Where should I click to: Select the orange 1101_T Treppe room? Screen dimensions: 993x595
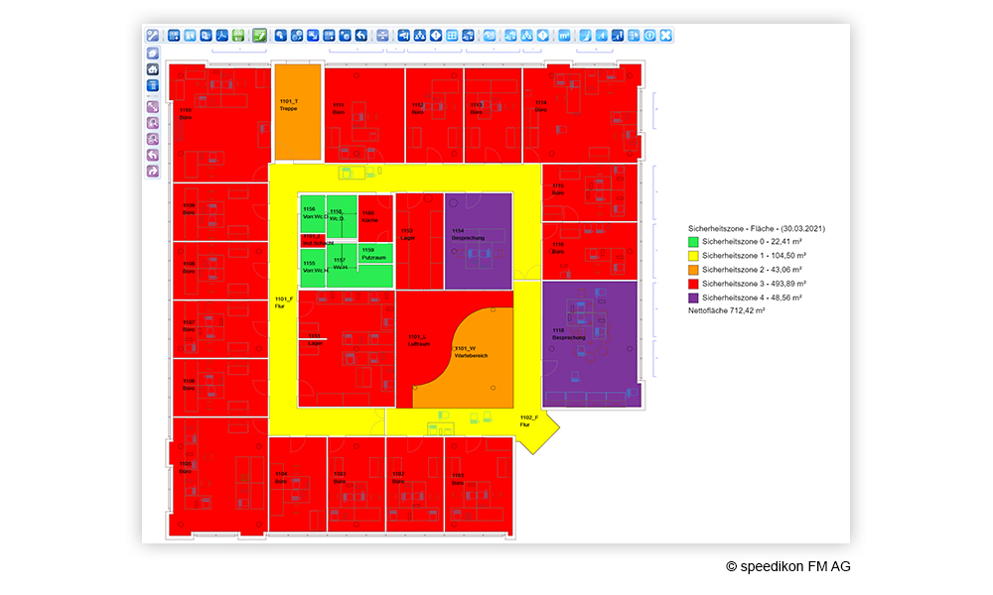point(298,112)
